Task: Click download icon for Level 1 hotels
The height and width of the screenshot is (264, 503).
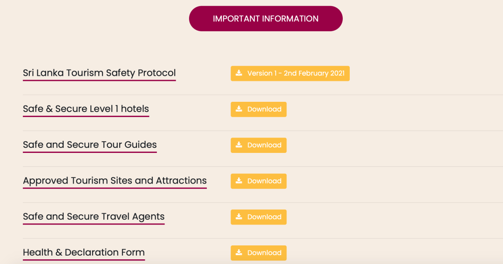Action: (239, 109)
